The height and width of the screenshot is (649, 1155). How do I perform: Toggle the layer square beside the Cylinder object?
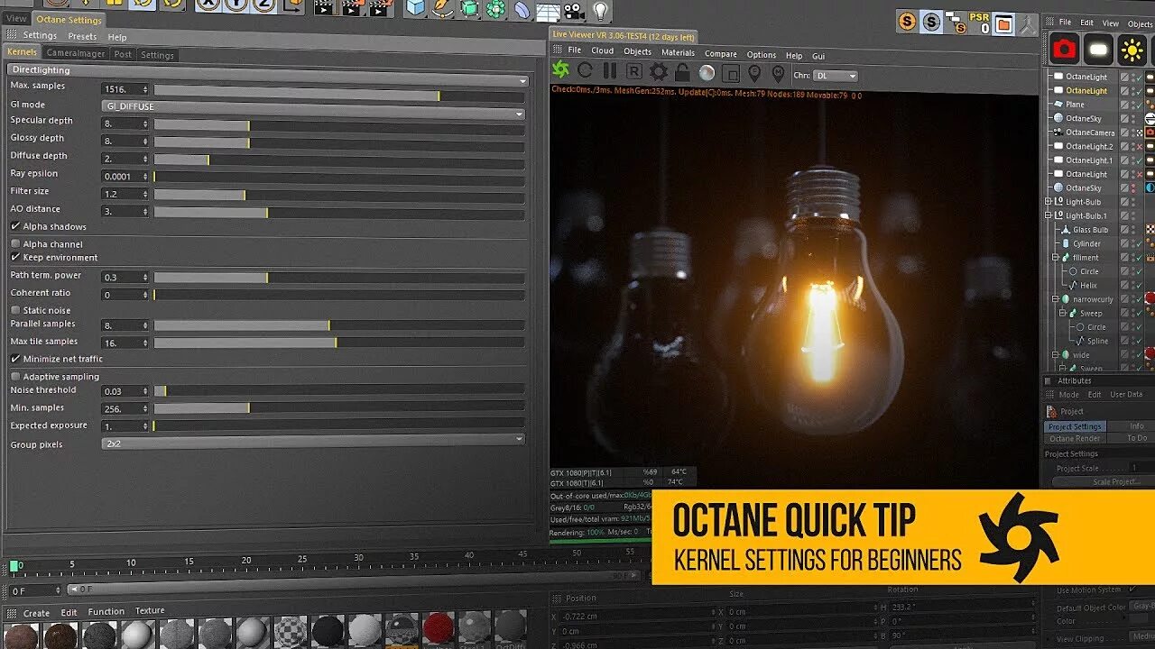coord(1124,243)
